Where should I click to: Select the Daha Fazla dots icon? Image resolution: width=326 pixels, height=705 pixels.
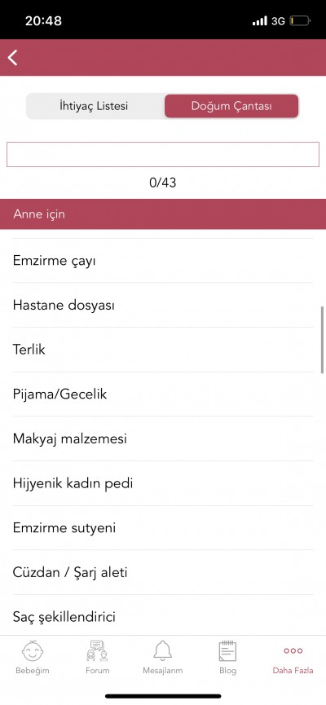293,650
